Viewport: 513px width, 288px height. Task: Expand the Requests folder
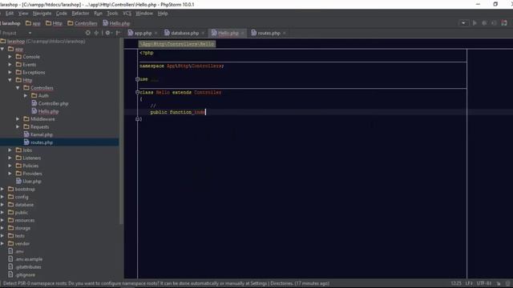(x=18, y=126)
